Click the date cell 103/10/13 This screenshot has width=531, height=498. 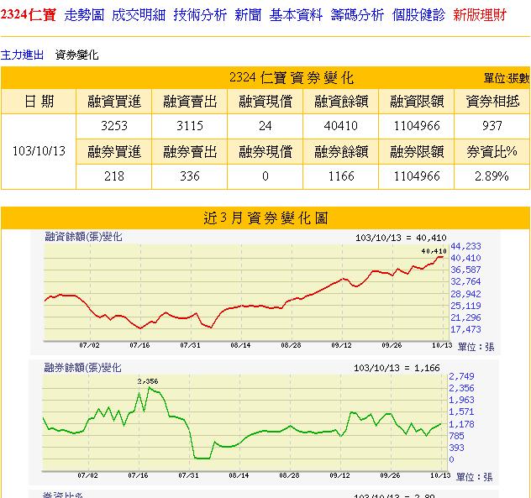(x=39, y=151)
